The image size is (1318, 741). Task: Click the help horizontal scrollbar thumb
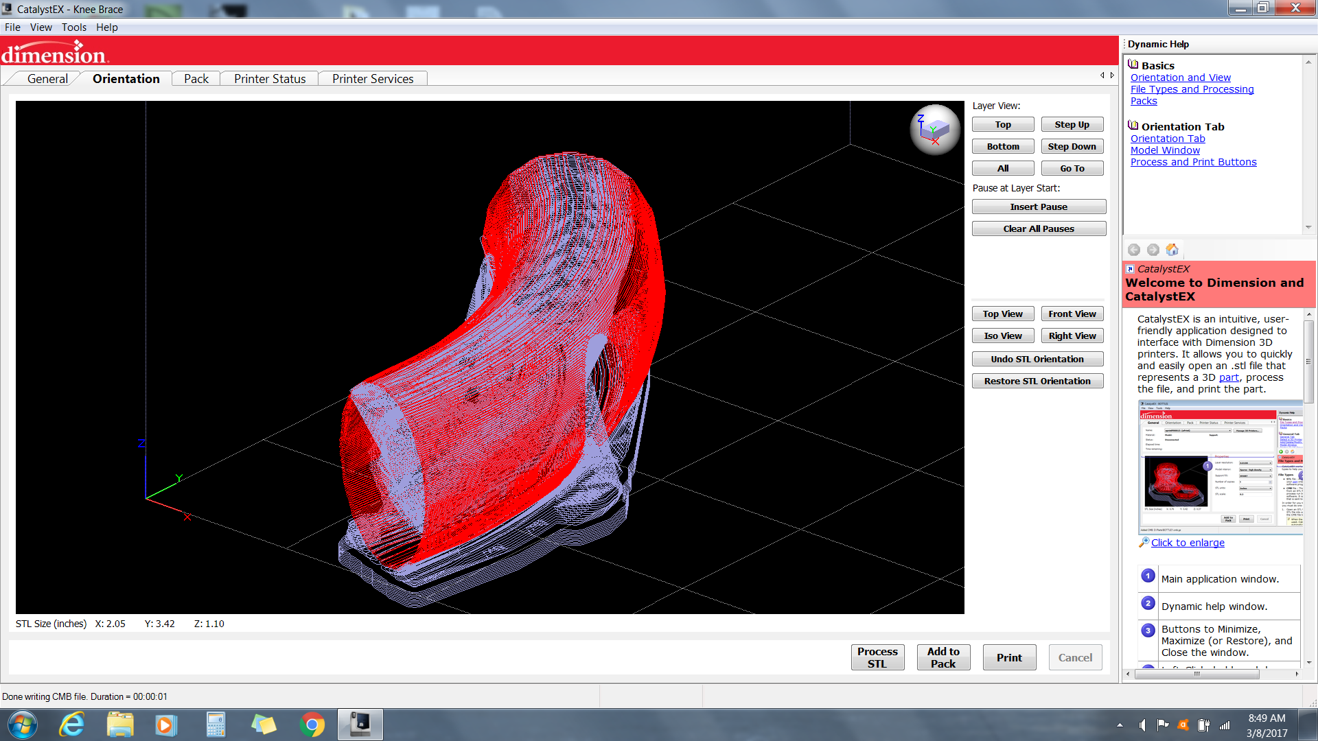click(1197, 674)
